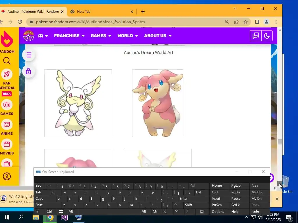Go forward in Chrome history
Image resolution: width=298 pixels, height=223 pixels.
click(x=10, y=22)
